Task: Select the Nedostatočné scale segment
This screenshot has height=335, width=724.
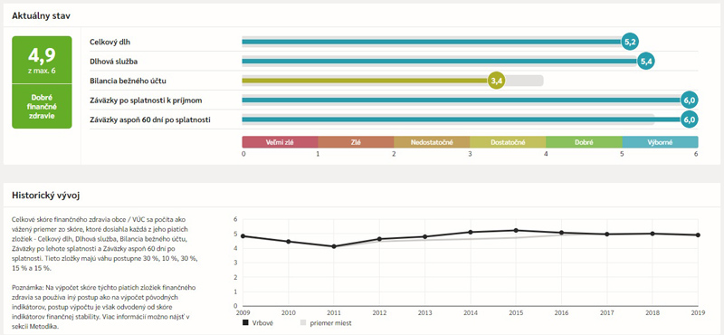Action: click(432, 142)
